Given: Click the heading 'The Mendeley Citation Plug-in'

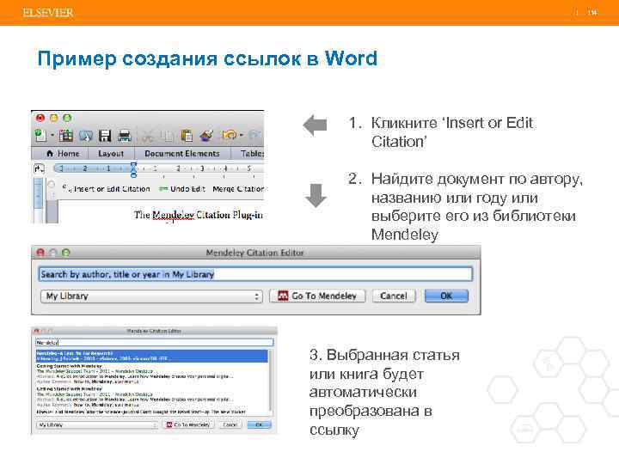Looking at the screenshot, I should point(199,215).
